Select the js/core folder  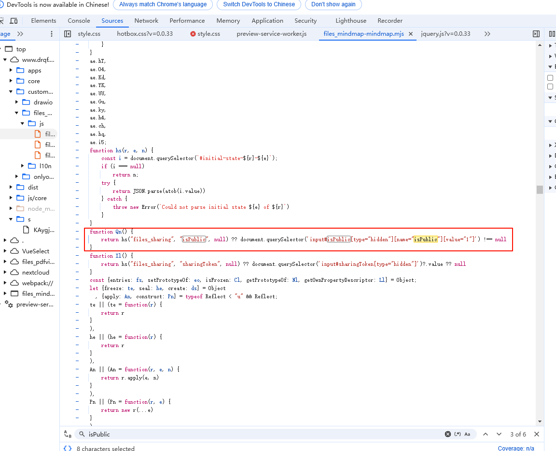pyautogui.click(x=37, y=198)
